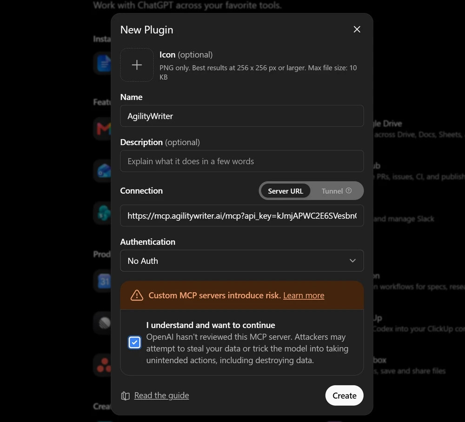Image resolution: width=465 pixels, height=422 pixels.
Task: Click the book icon beside Read the guide
Action: 126,396
